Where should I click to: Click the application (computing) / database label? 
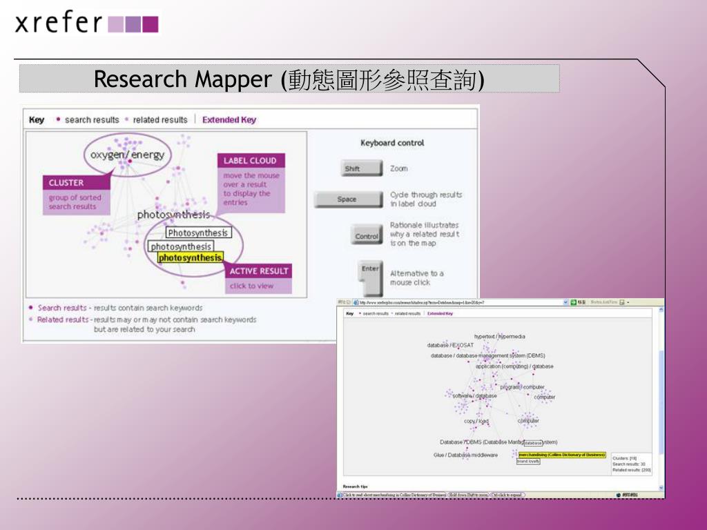[514, 366]
